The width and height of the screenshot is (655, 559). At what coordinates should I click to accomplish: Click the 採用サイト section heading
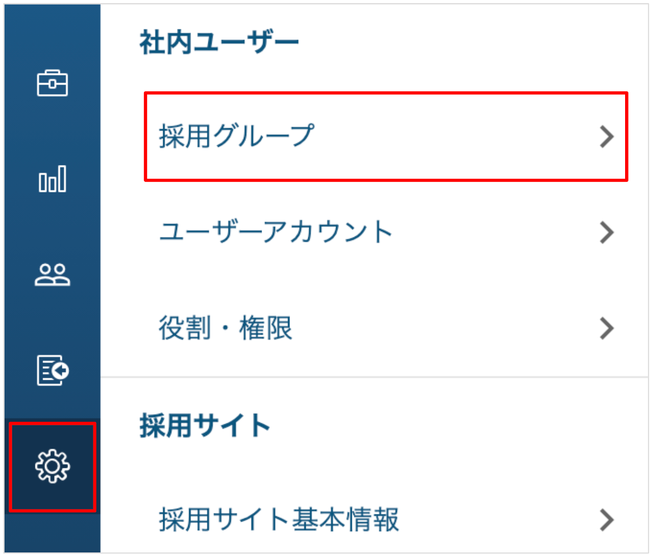tap(204, 425)
